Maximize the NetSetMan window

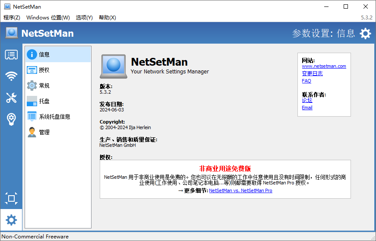click(346, 6)
